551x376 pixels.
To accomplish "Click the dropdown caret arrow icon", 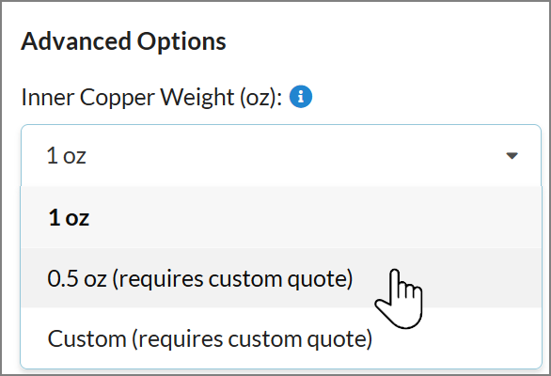I will (x=512, y=155).
